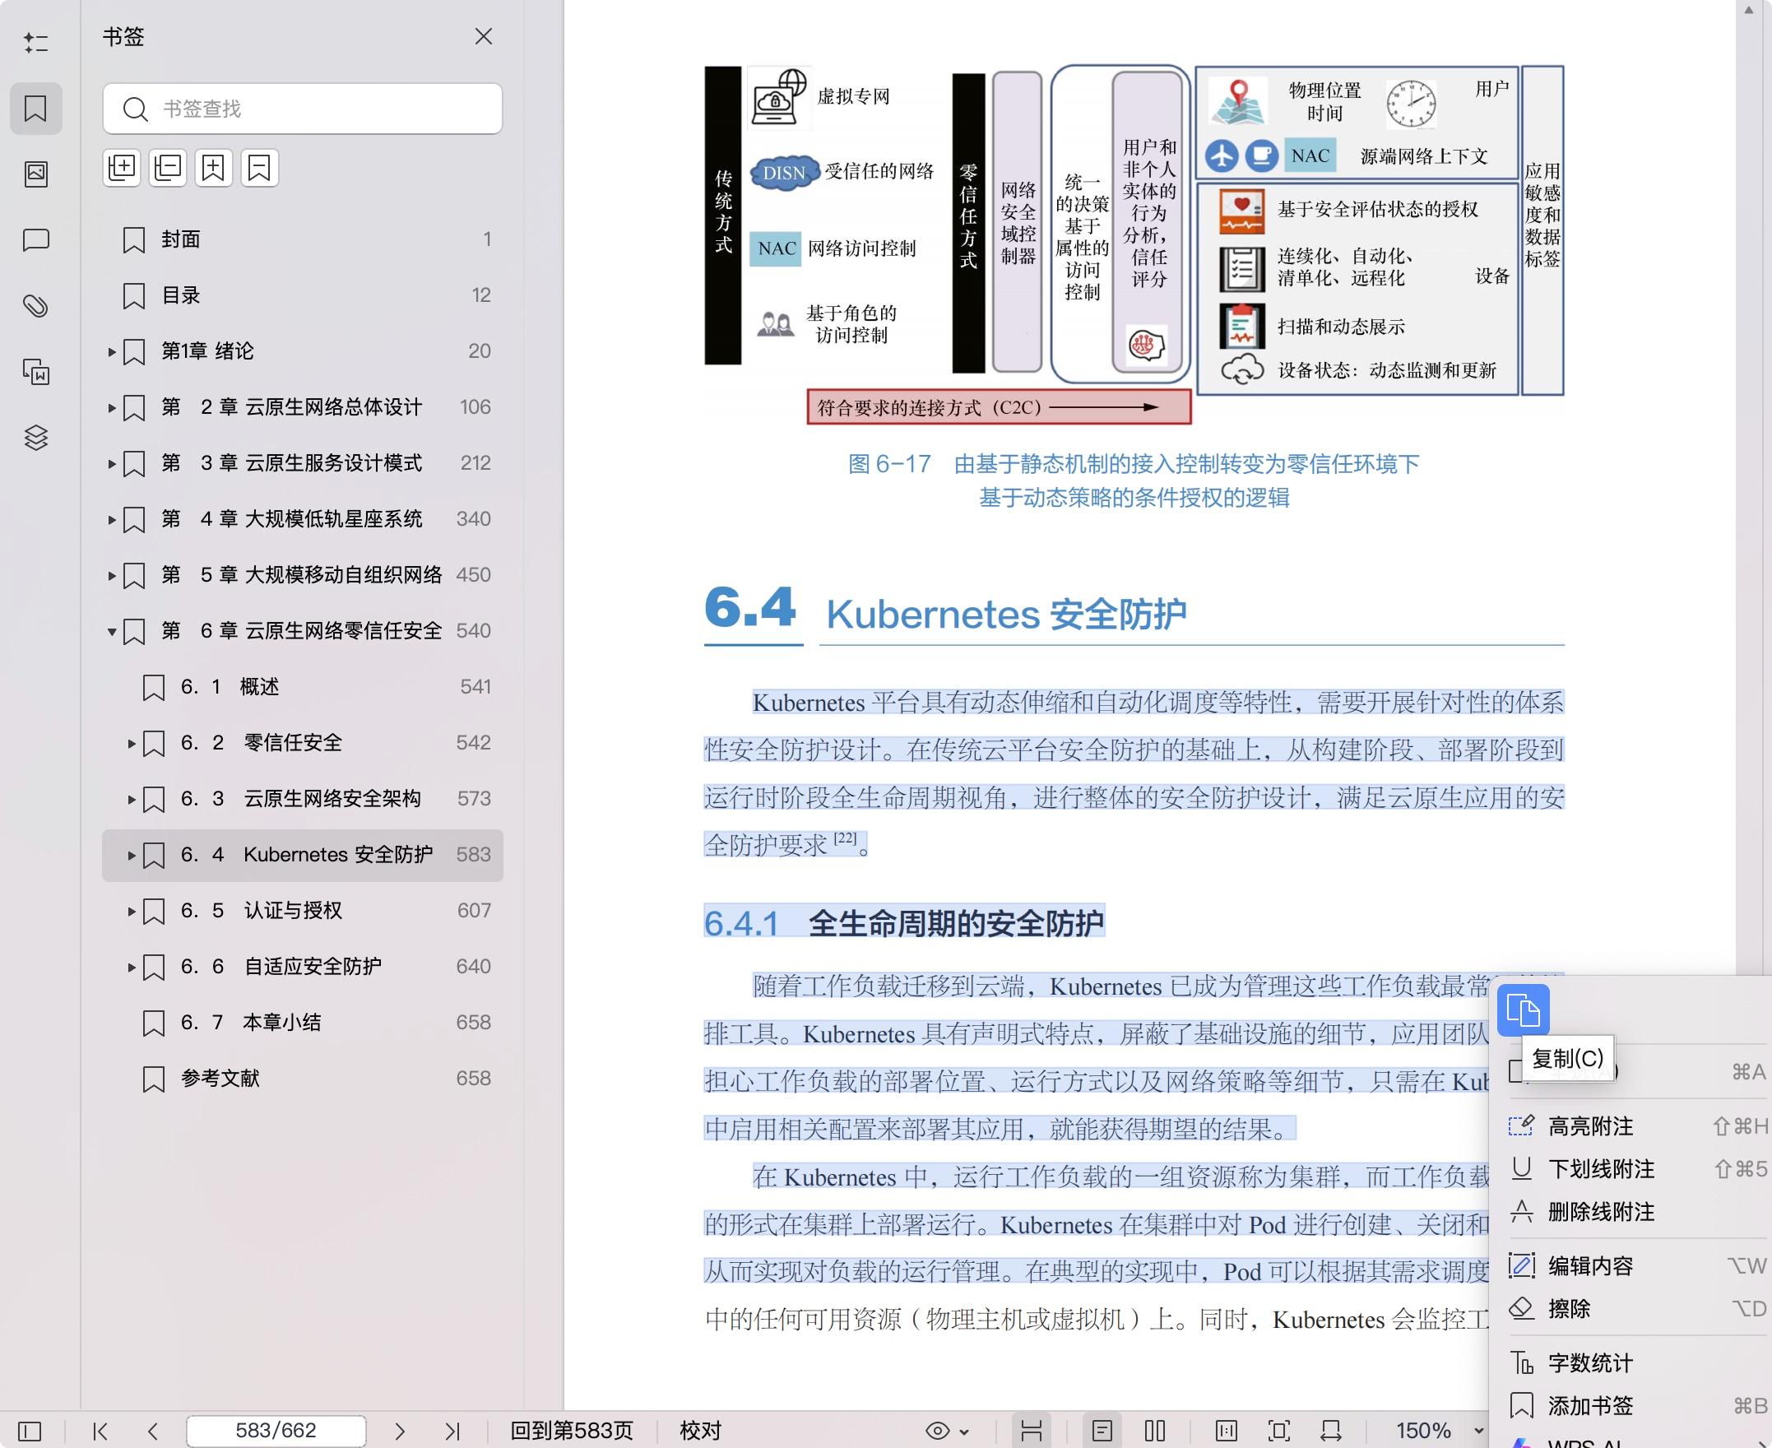This screenshot has width=1772, height=1448.
Task: Click the highlight annotation icon beside 高亮附注
Action: tap(1522, 1126)
